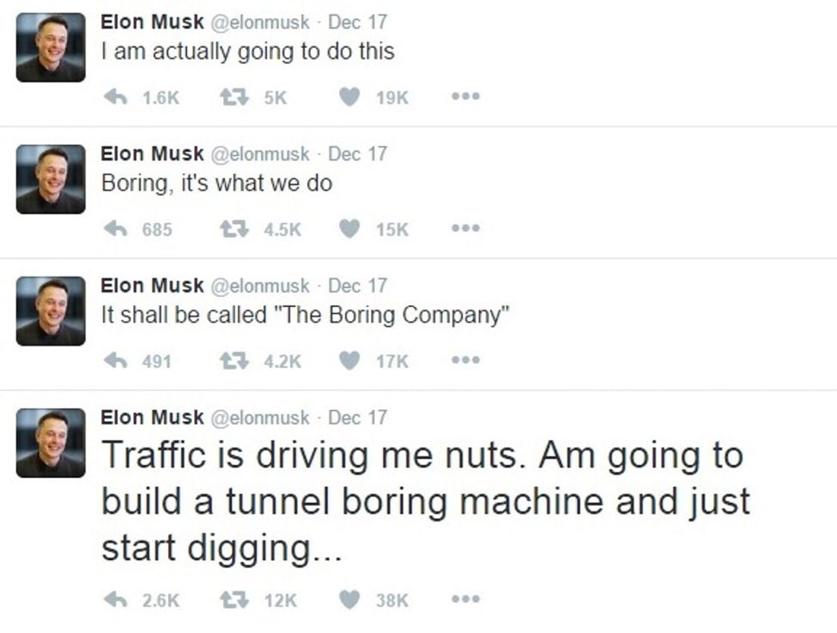Like the "Boring, it's what we do" tweet

click(x=349, y=229)
